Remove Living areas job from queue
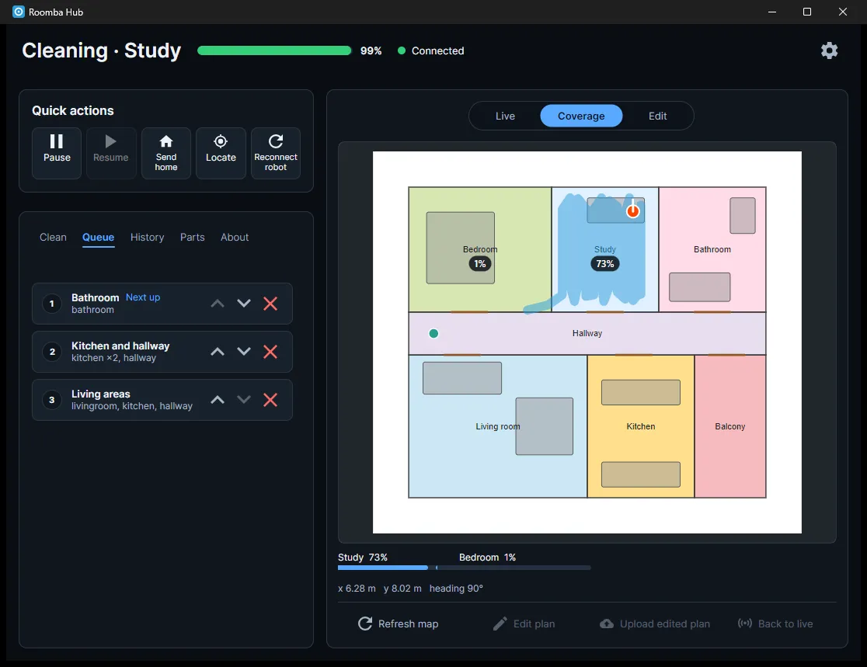 tap(270, 400)
